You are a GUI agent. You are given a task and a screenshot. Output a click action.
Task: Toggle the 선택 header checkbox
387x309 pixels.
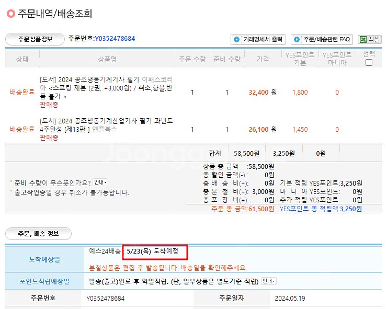point(369,63)
